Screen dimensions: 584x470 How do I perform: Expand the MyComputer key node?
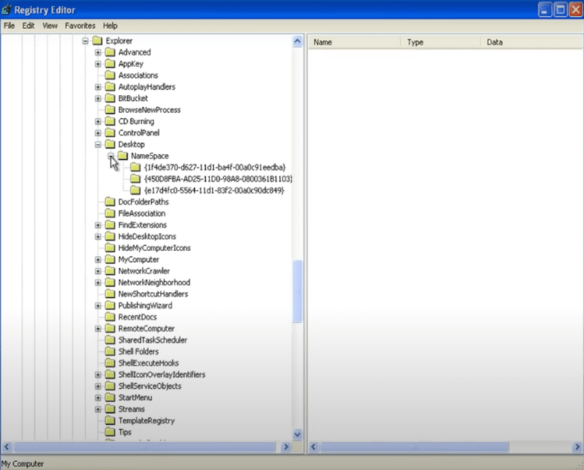pos(98,260)
